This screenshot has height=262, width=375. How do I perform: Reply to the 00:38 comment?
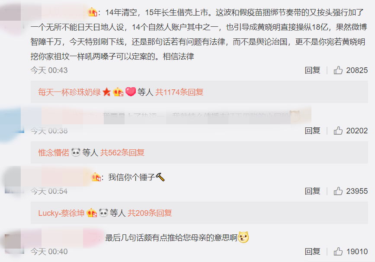pos(313,130)
